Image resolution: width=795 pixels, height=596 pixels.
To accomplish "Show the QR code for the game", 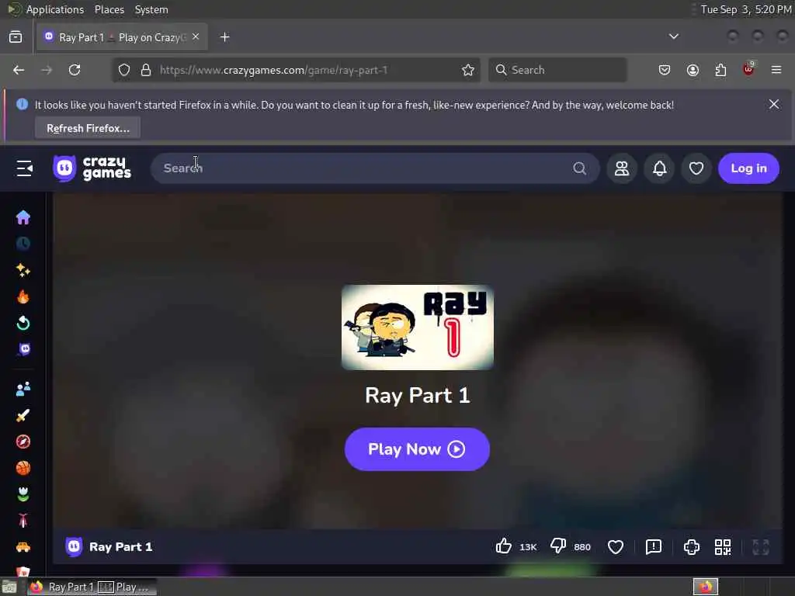I will (723, 547).
